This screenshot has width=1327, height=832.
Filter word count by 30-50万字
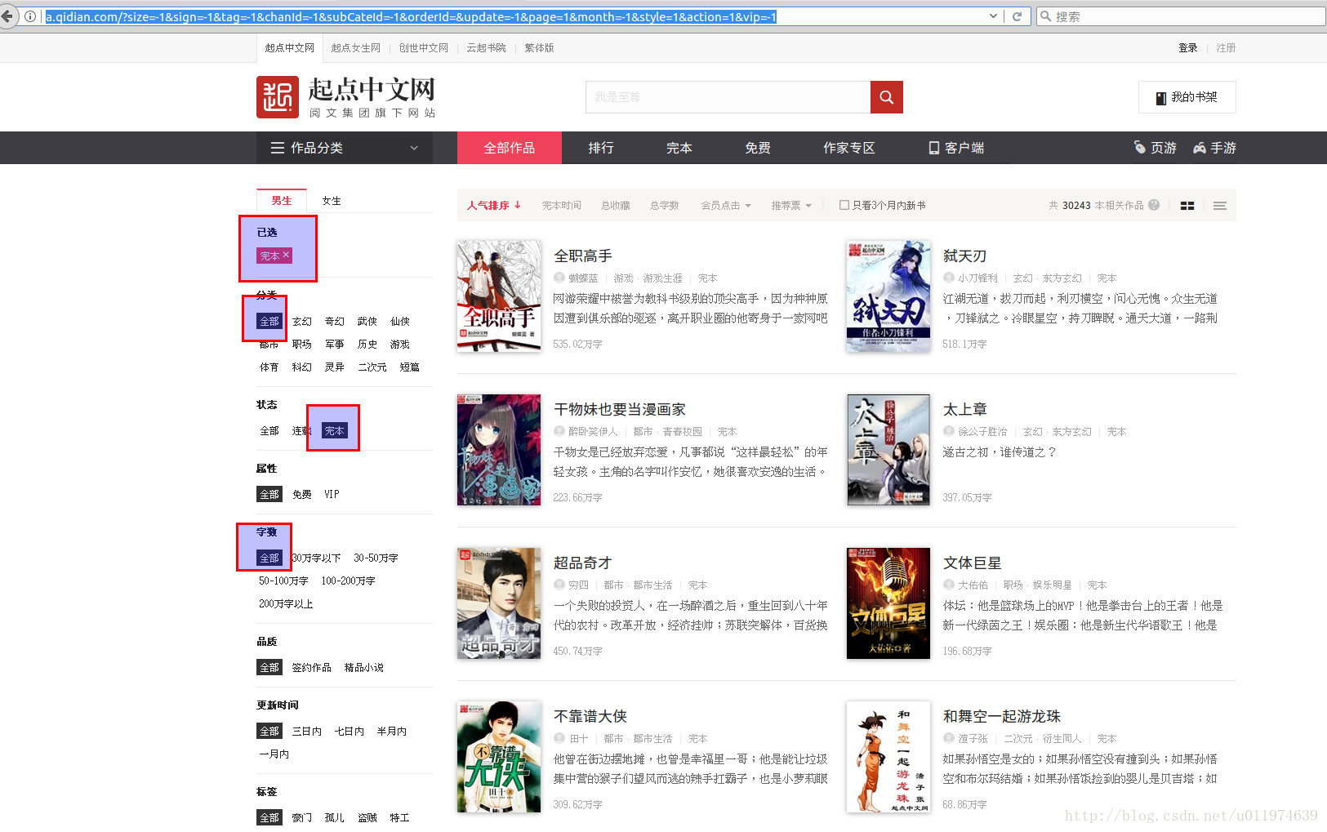376,558
